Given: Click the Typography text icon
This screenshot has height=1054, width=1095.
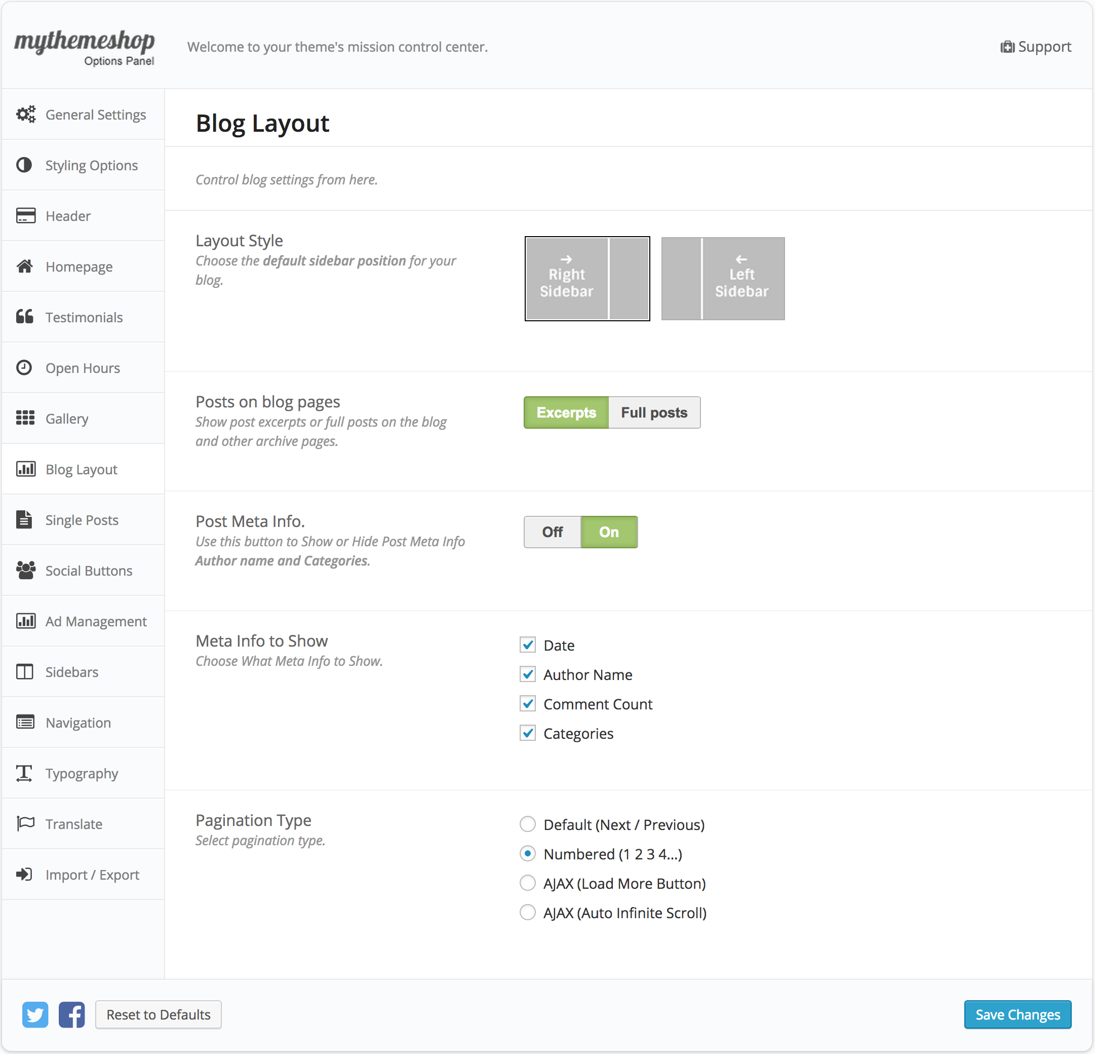Looking at the screenshot, I should tap(25, 773).
